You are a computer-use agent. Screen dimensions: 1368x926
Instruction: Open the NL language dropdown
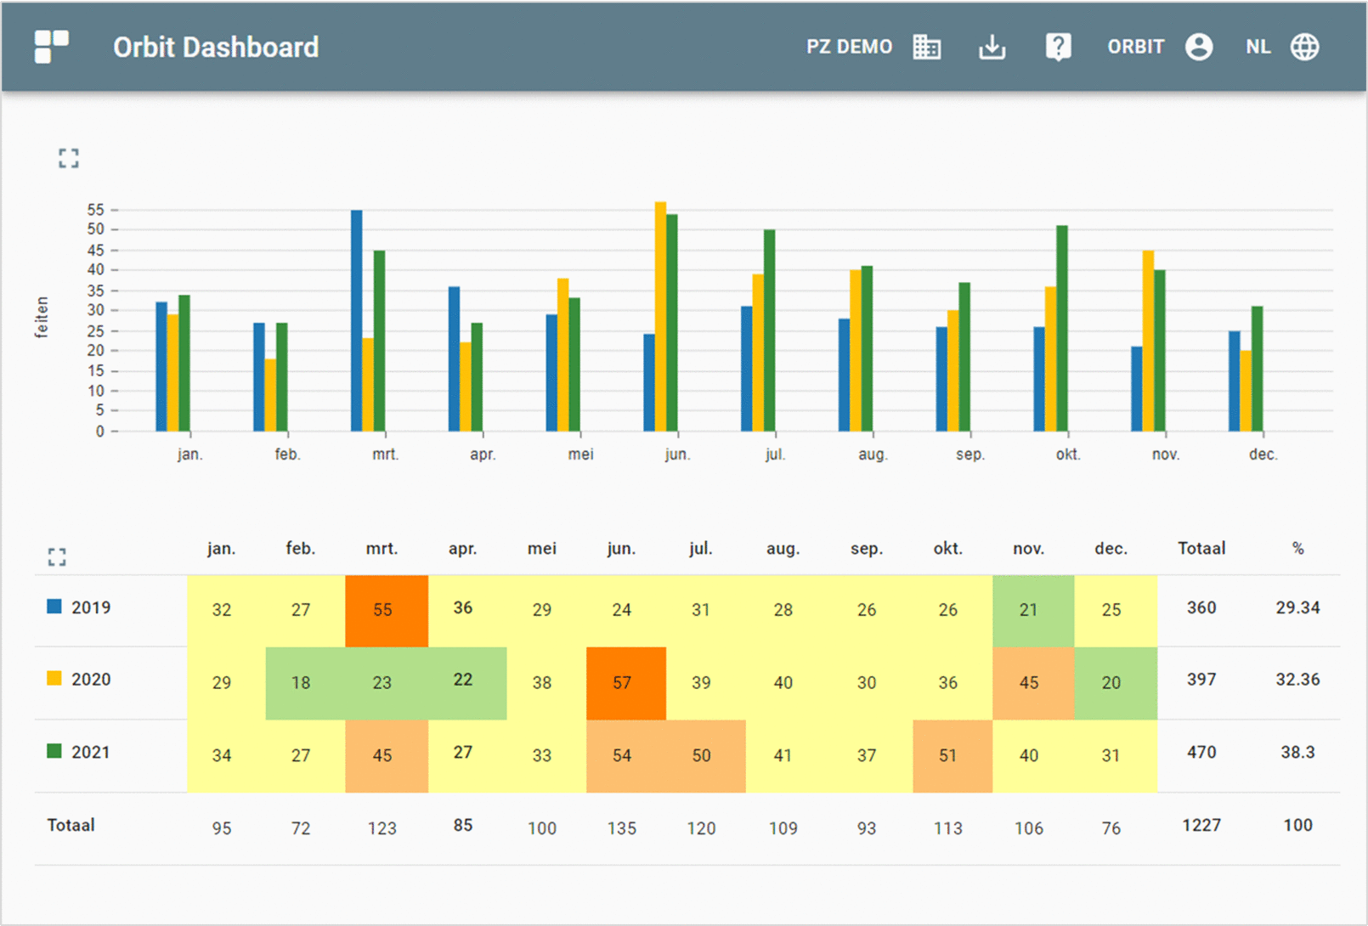click(x=1258, y=47)
